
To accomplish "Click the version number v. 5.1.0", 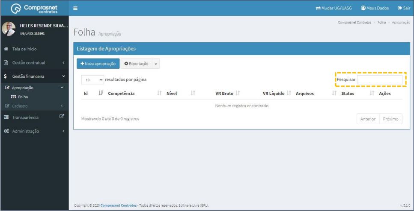I will tap(405, 205).
